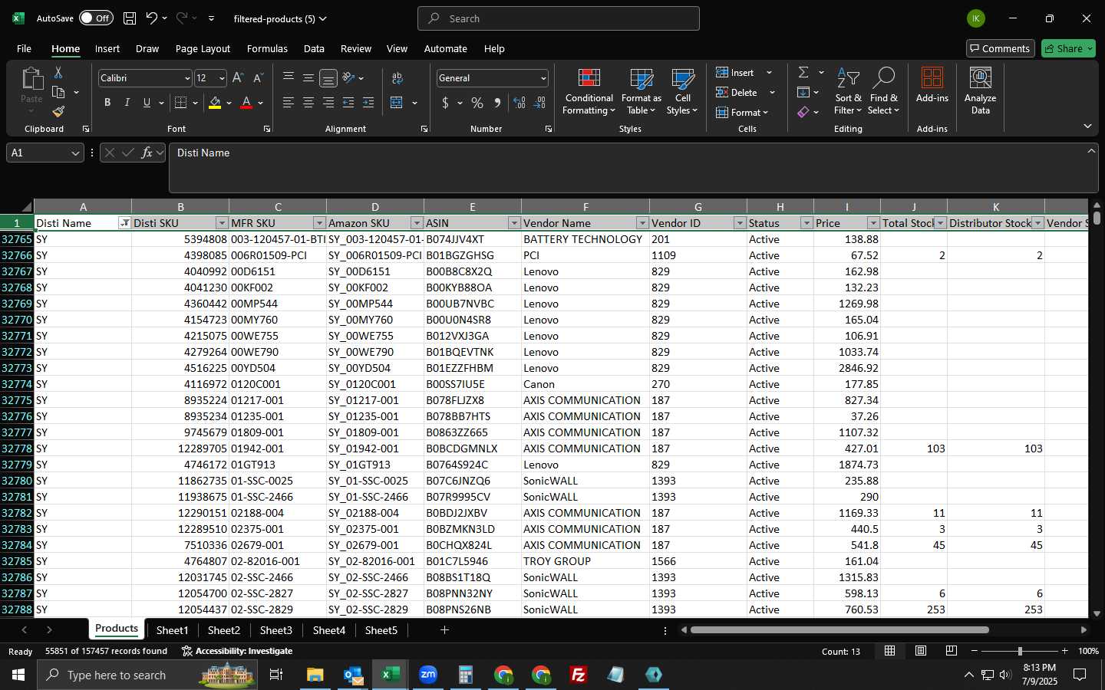Screen dimensions: 1105x690
Task: Open Vendor Name column filter dropdown
Action: pos(642,223)
